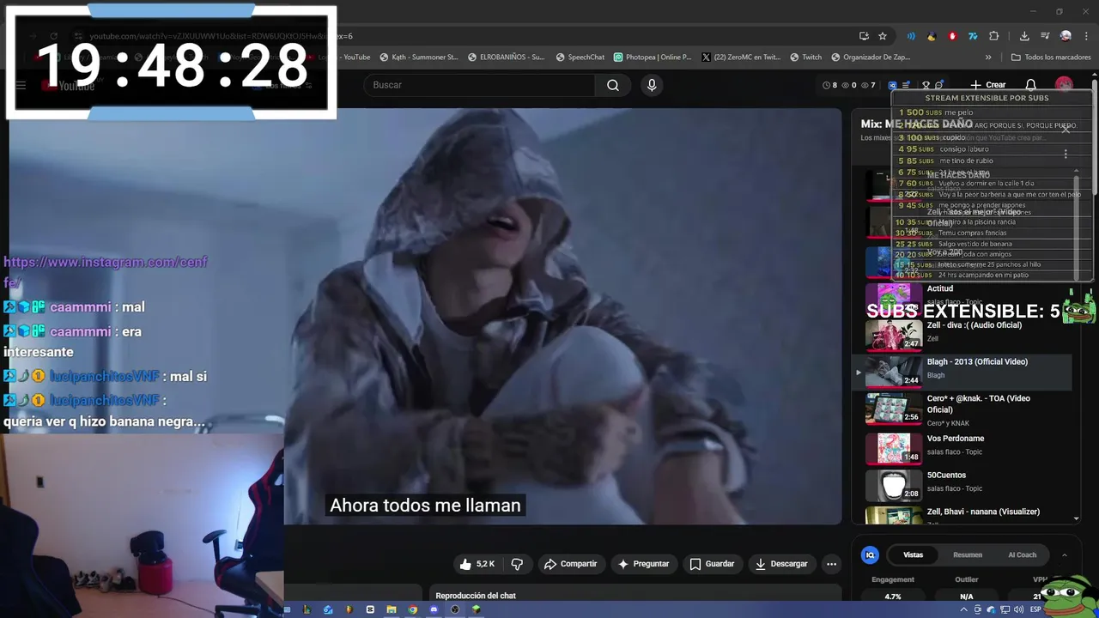The image size is (1099, 618).
Task: Open Chrome media controls icon
Action: tap(1045, 36)
